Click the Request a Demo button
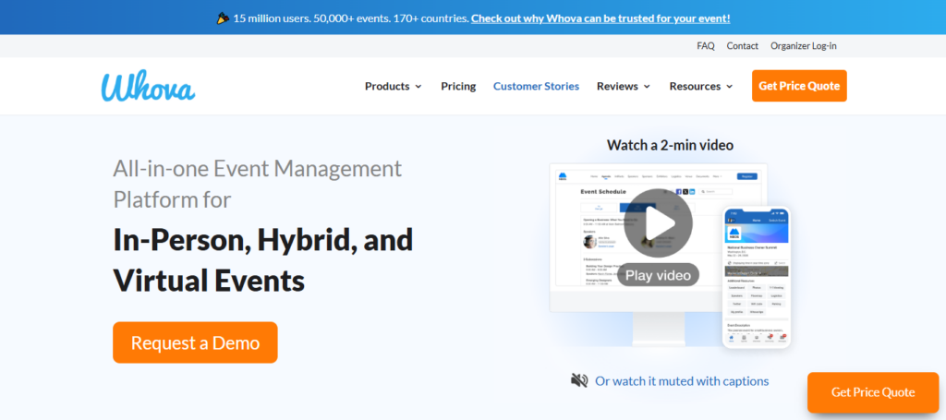 click(x=196, y=342)
